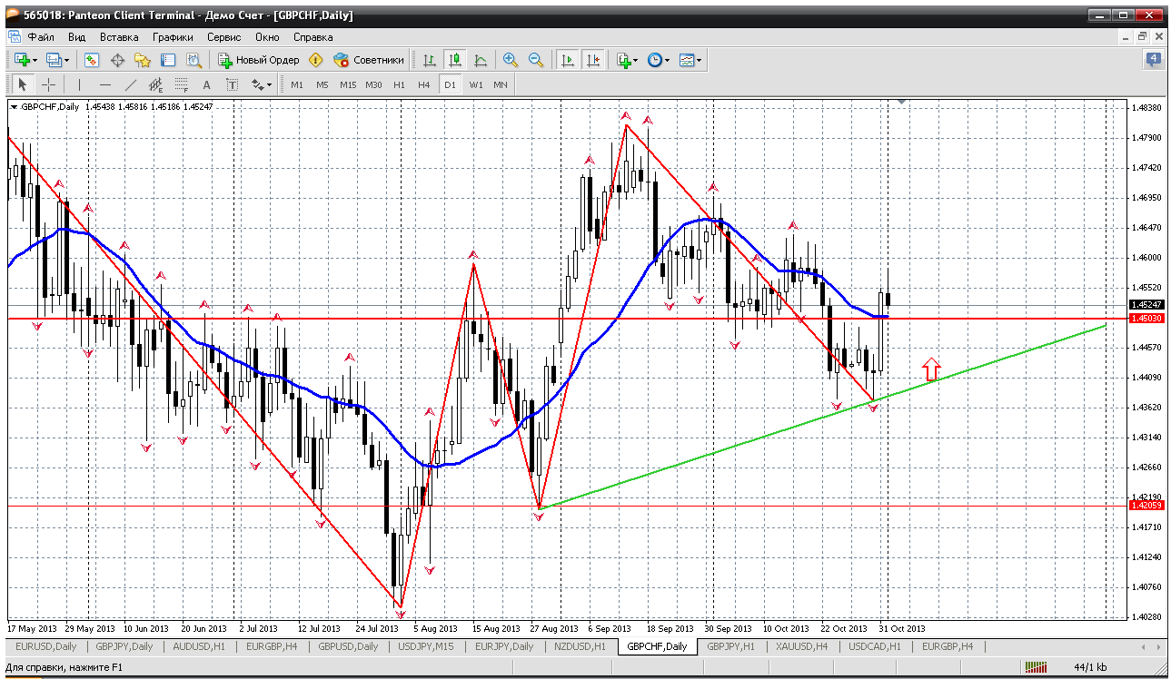1171x679 pixels.
Task: Click the red price label 1.42059
Action: (1145, 505)
